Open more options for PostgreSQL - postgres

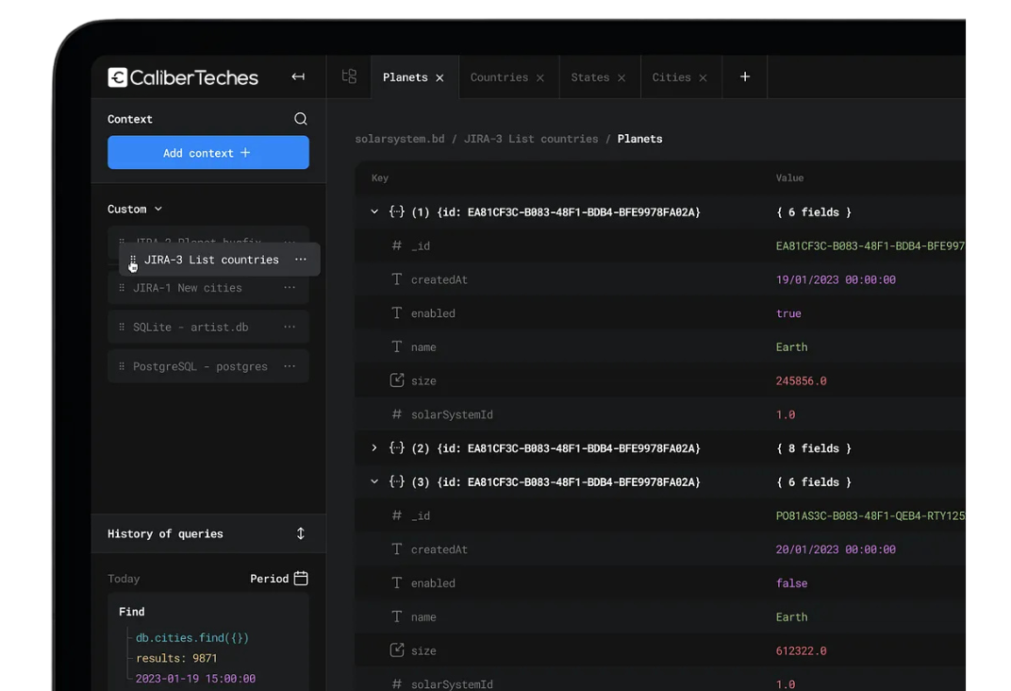tap(290, 366)
